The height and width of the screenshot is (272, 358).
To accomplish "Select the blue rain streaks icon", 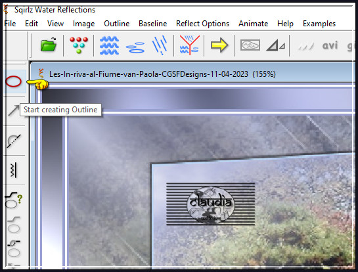I will [160, 45].
